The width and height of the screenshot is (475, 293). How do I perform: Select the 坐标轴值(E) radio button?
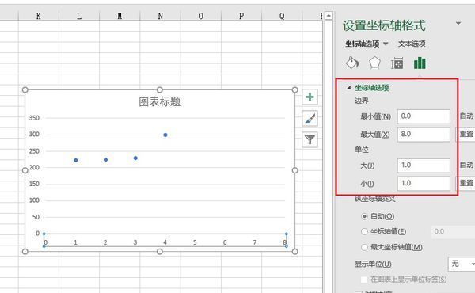pos(364,232)
